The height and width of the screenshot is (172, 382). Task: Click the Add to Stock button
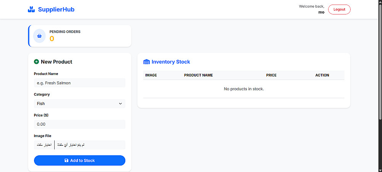pos(79,161)
